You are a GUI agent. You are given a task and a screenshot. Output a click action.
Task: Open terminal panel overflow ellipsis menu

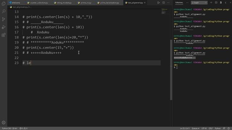187,3
